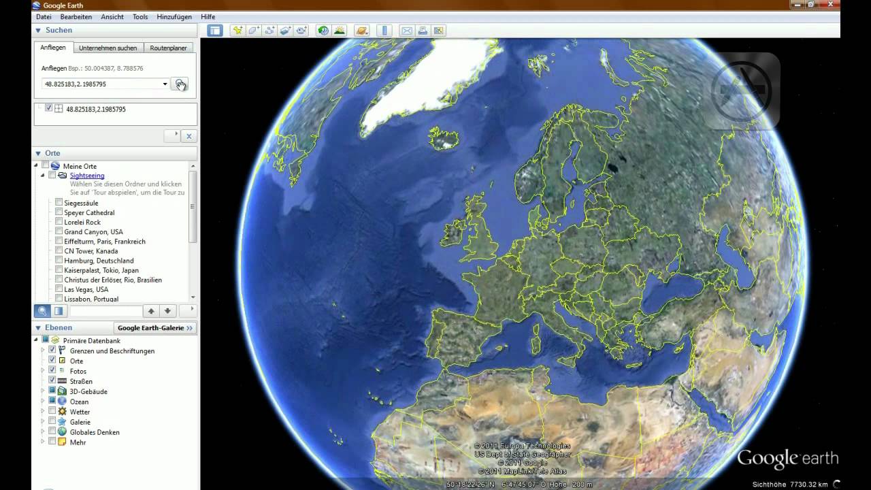Viewport: 871px width, 490px height.
Task: Open the Ansicht menu
Action: (x=112, y=16)
